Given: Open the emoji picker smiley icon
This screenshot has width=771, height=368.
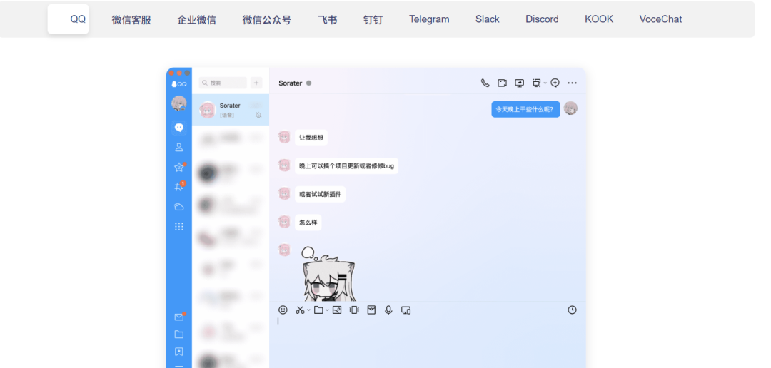Looking at the screenshot, I should click(x=283, y=310).
